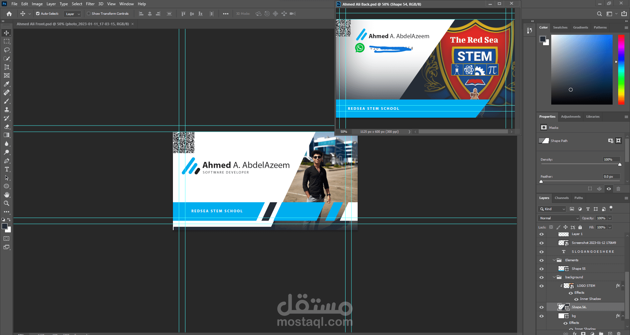The height and width of the screenshot is (335, 630).
Task: Select the Crop tool
Action: [7, 67]
